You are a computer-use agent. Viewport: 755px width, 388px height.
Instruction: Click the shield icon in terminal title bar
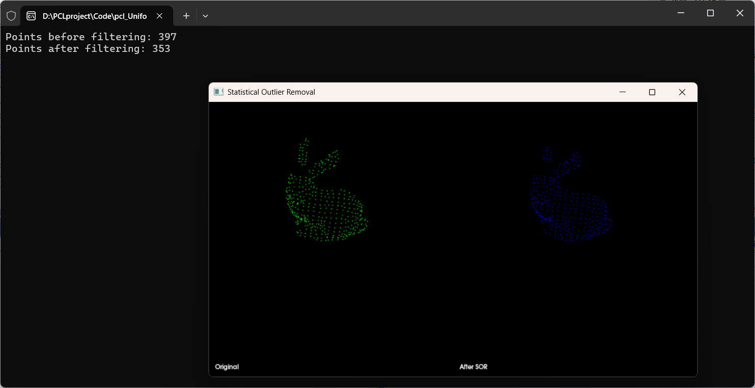pyautogui.click(x=11, y=16)
